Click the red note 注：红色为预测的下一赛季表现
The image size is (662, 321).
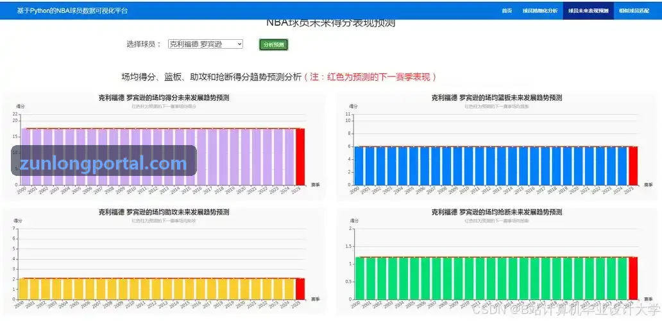click(x=370, y=77)
